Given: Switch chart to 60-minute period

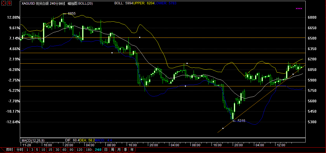Looking at the screenshot, I should [64, 149].
